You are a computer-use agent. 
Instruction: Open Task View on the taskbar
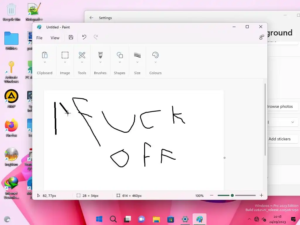tap(127, 219)
